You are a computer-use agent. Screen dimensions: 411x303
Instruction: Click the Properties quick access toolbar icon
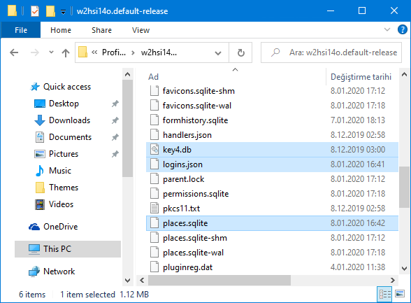pos(35,11)
